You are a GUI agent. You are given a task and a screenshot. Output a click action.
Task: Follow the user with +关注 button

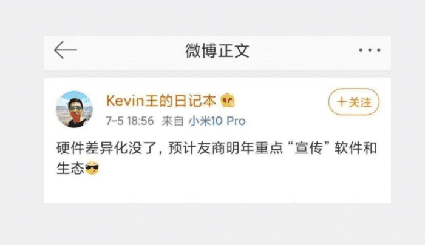(354, 102)
